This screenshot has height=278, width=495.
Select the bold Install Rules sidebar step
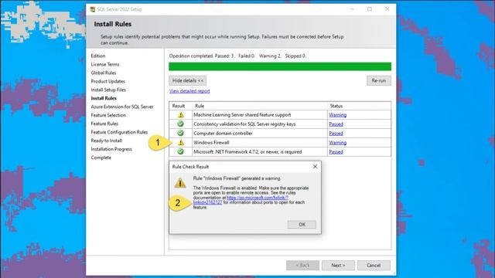tap(104, 98)
